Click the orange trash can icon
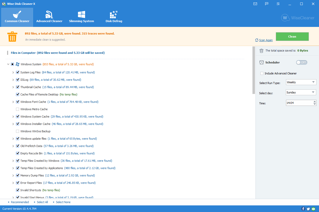Viewport: 319px width, 212px height. 12,37
